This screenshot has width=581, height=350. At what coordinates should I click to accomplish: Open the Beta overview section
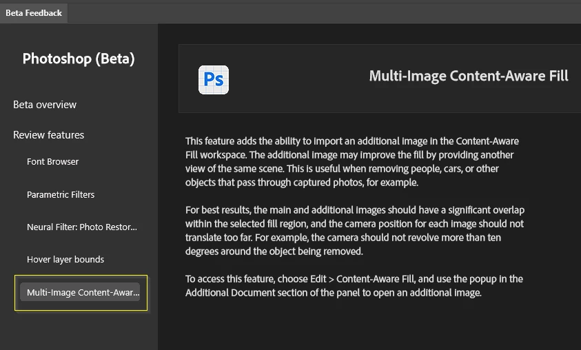point(45,105)
